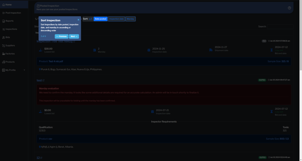
Task: Expand the My Profile dropdown arrow
Action: pyautogui.click(x=24, y=70)
